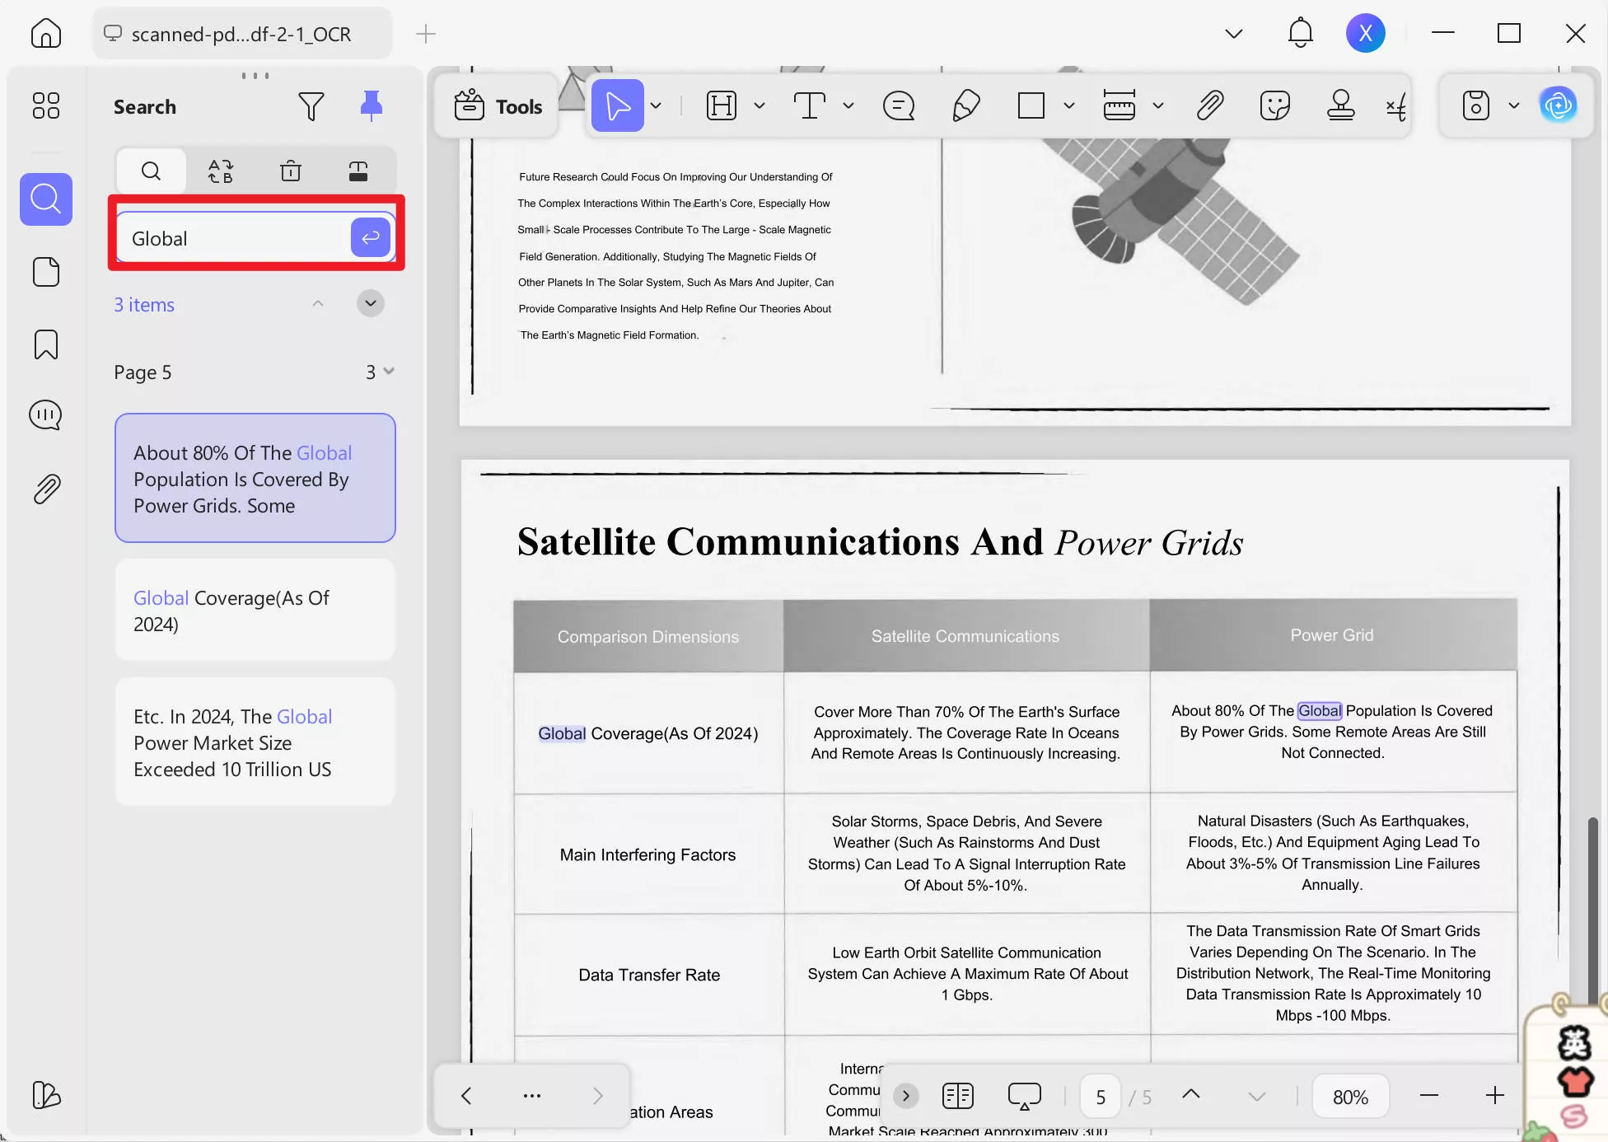Click the paperclip attachment tool
This screenshot has width=1608, height=1142.
[x=1209, y=105]
